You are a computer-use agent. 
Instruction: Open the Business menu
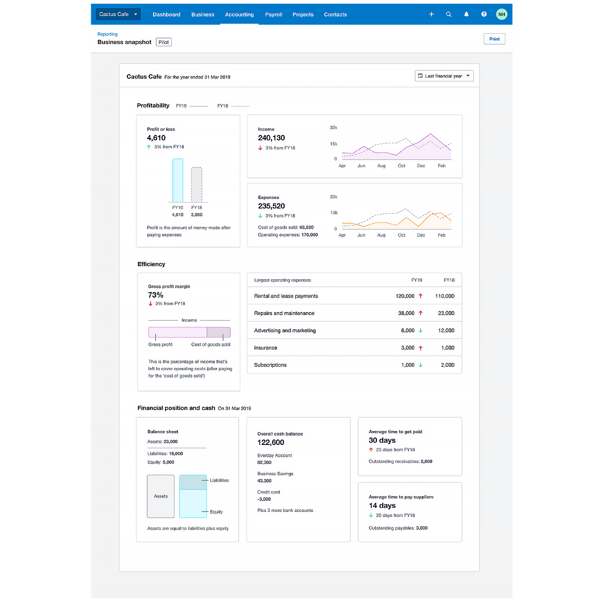(203, 14)
